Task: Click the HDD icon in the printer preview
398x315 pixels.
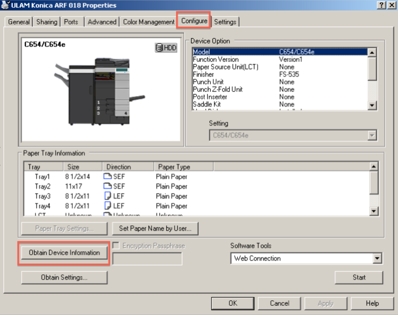Action: click(166, 48)
